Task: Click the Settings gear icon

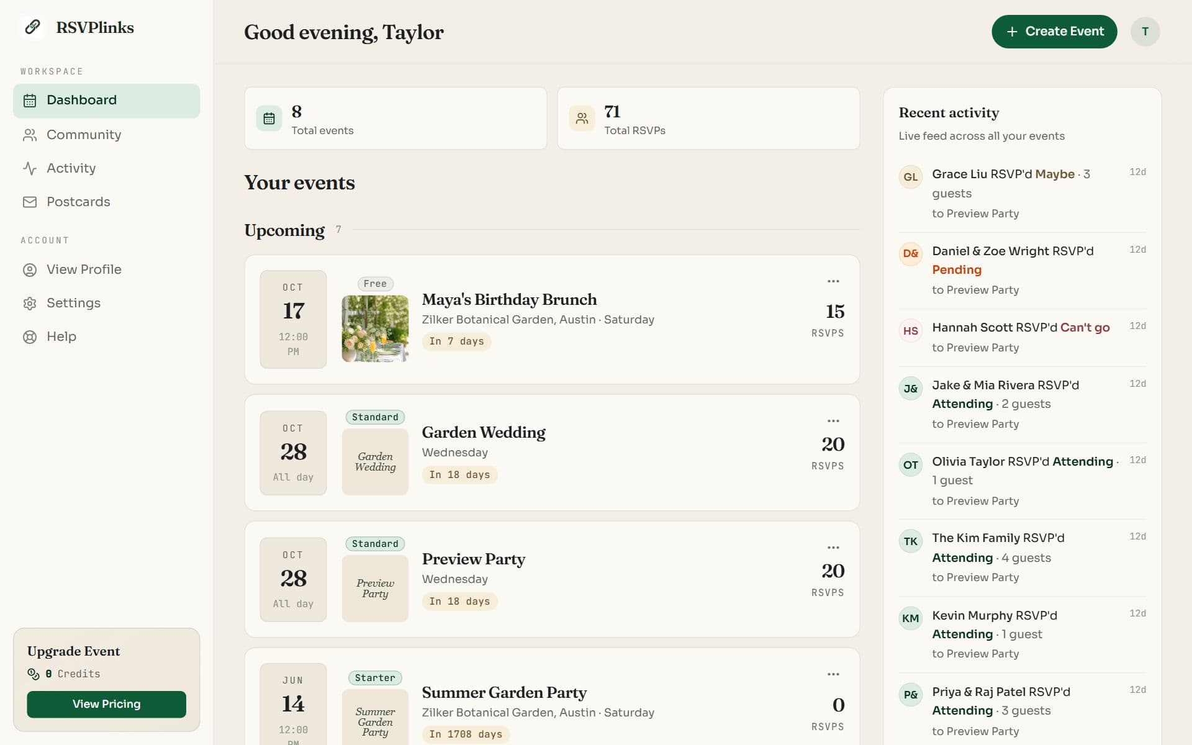Action: tap(30, 304)
